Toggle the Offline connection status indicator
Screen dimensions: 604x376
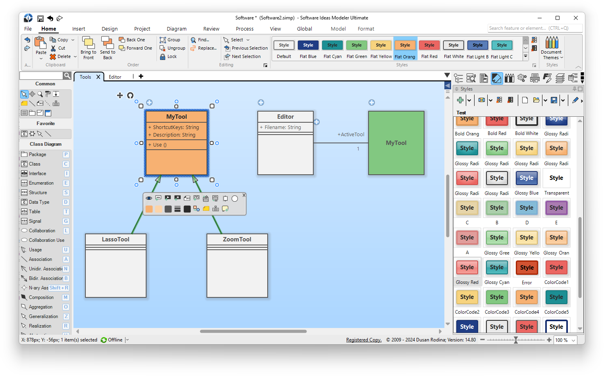point(112,340)
